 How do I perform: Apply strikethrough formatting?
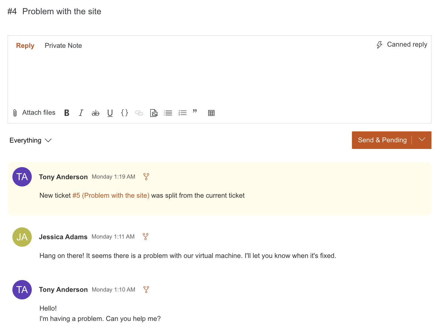(x=96, y=113)
